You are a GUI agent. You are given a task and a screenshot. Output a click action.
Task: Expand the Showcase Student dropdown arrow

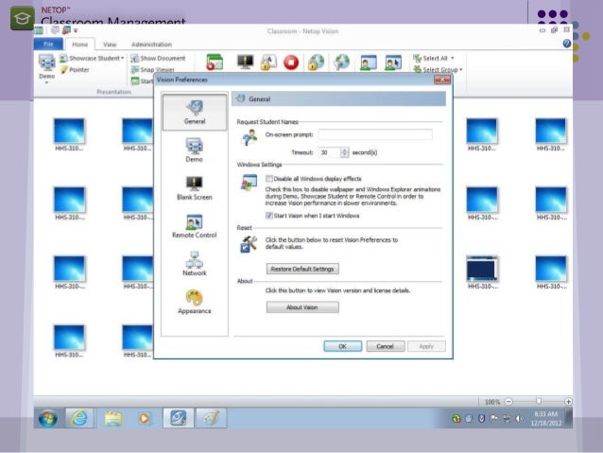[123, 58]
